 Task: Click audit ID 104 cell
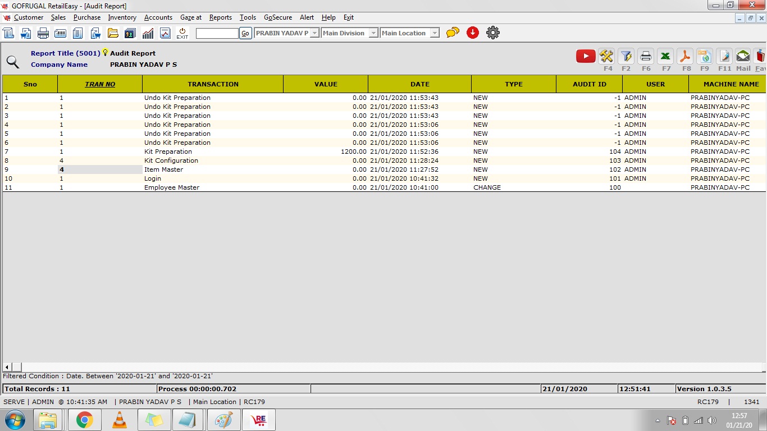click(x=590, y=152)
